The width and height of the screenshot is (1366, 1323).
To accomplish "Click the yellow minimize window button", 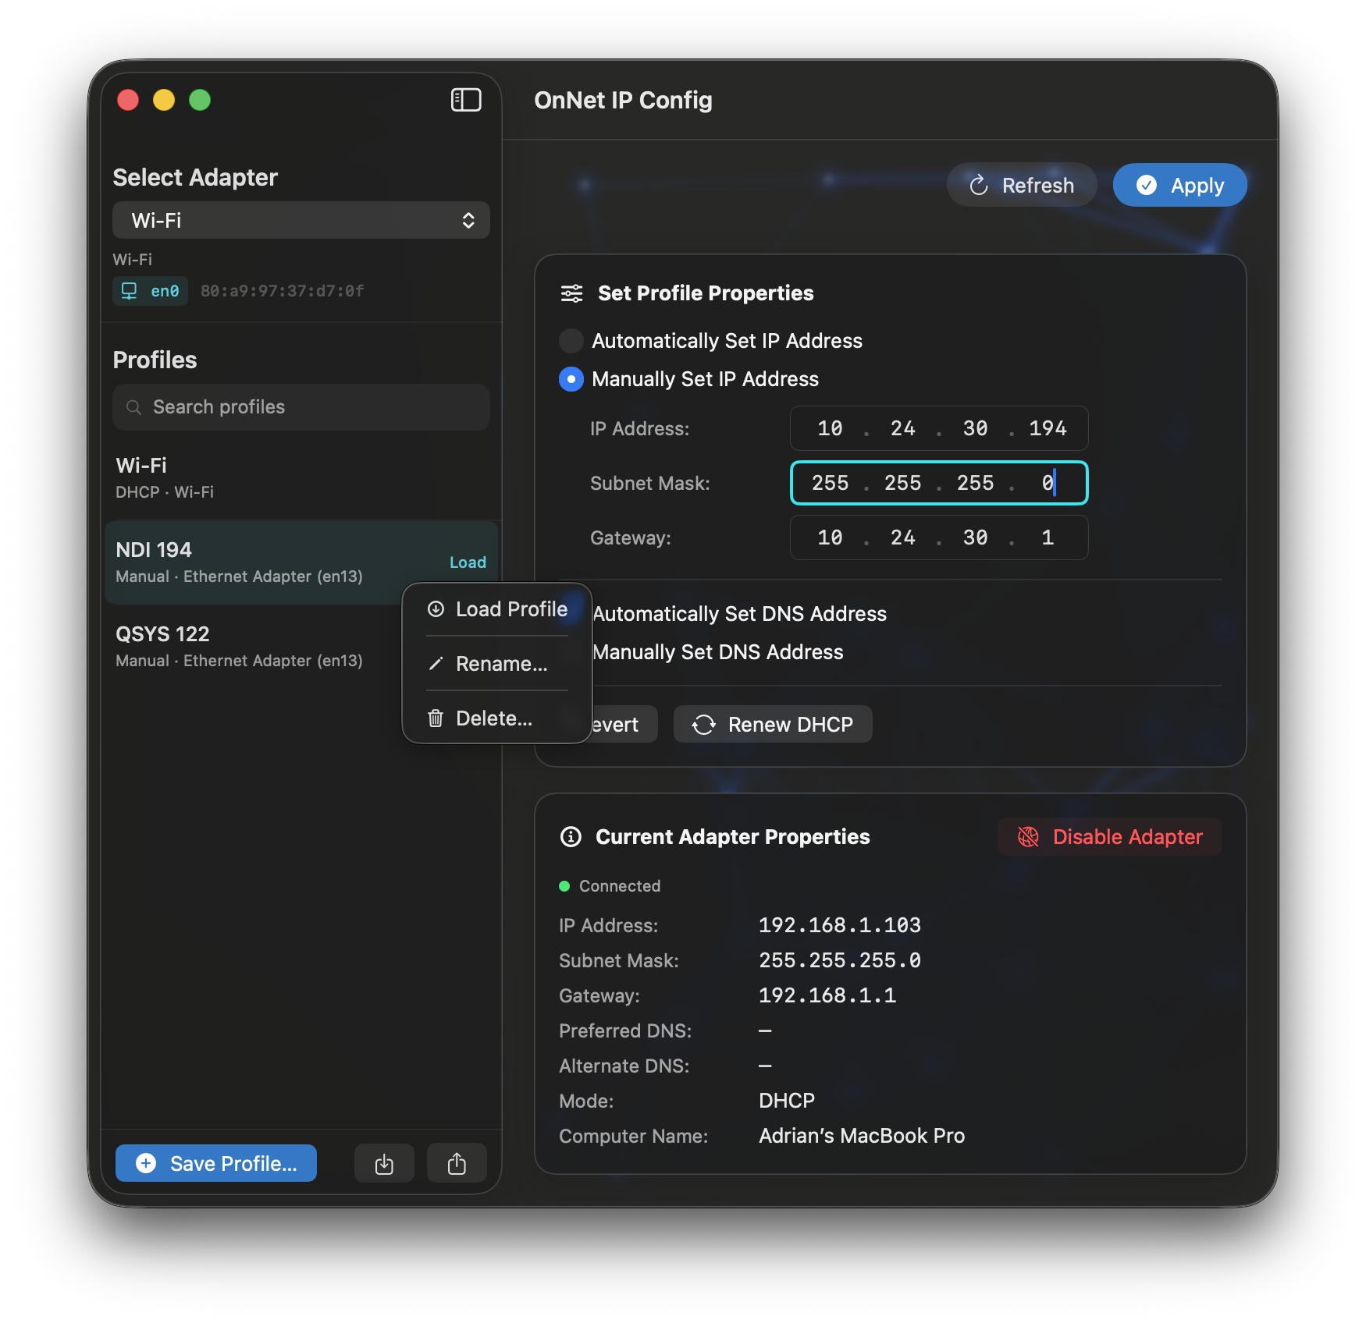I will (x=164, y=100).
